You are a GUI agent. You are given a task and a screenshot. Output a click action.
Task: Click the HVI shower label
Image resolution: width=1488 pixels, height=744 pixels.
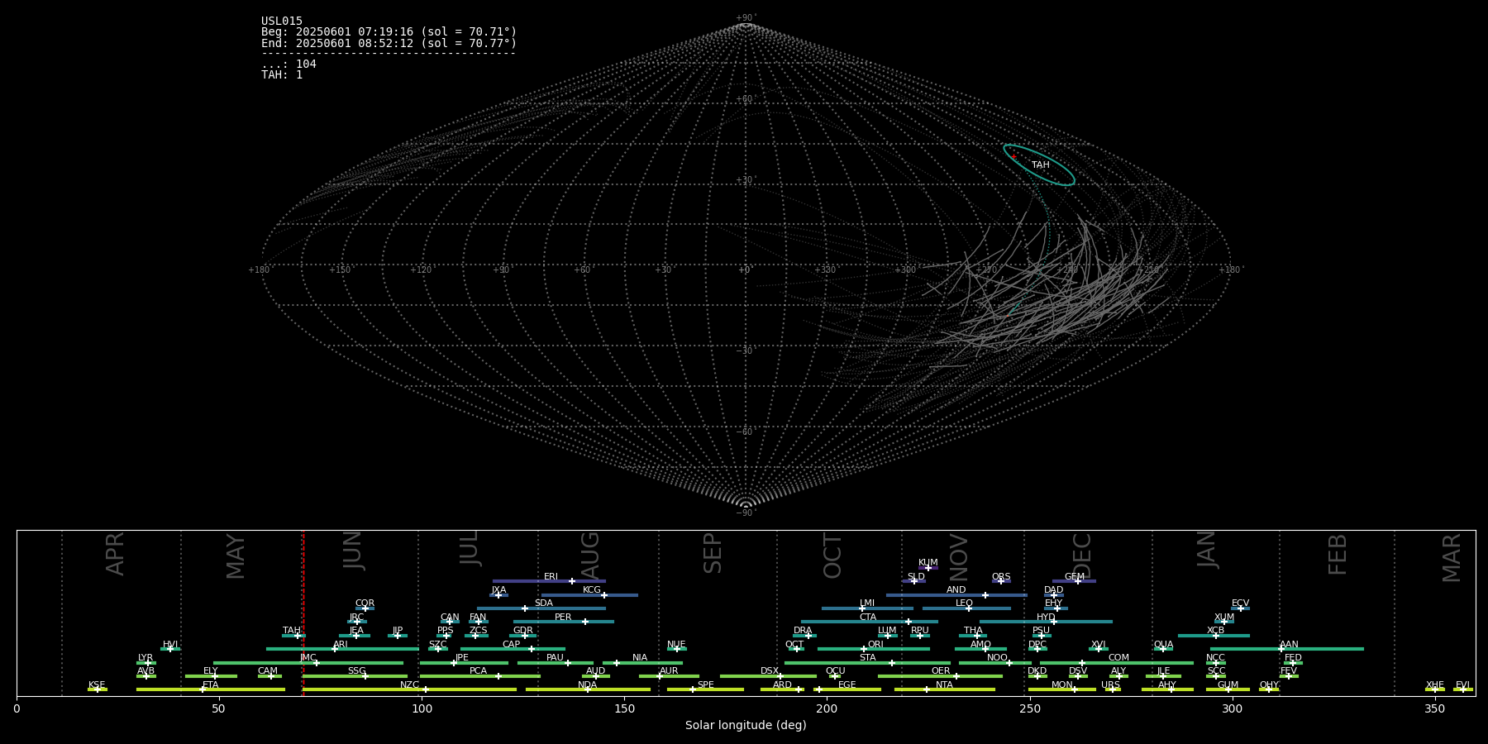point(170,645)
